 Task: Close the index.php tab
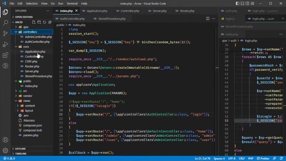point(76,11)
